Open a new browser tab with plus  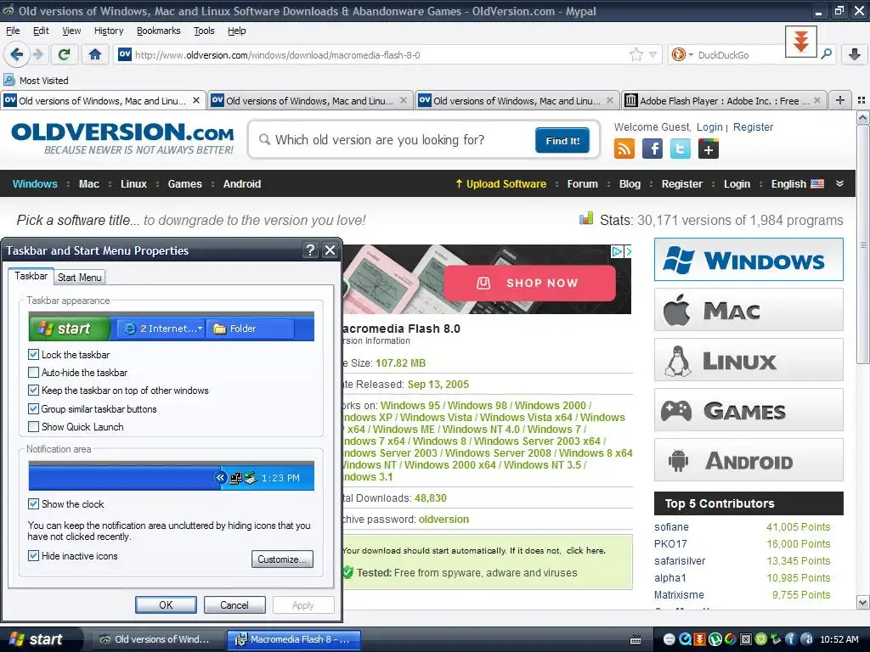click(x=840, y=100)
